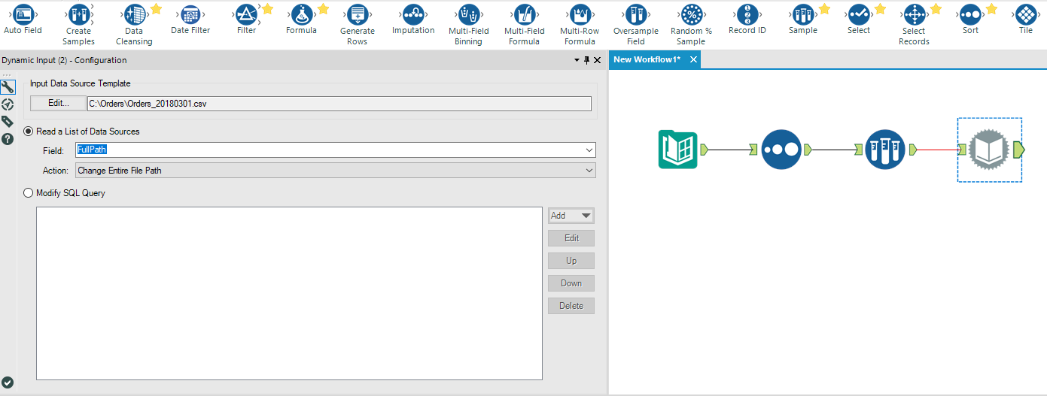
Task: Open the Annotation tag sidebar icon
Action: pos(8,122)
